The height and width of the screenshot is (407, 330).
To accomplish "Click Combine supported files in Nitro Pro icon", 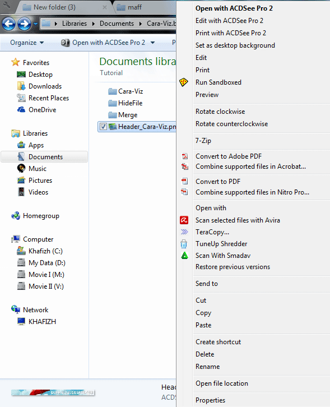I will tap(184, 192).
